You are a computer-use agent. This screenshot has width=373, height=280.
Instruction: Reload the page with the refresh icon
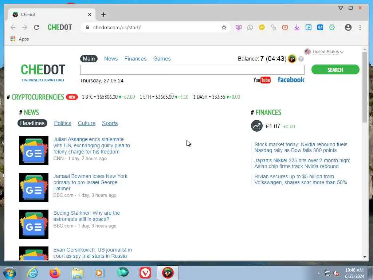point(36,27)
